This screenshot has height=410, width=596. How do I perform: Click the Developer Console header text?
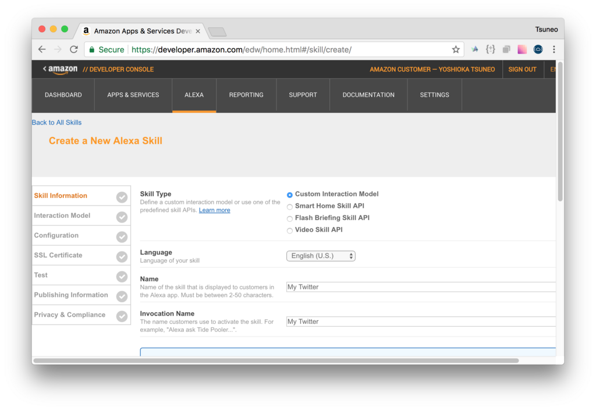tap(118, 69)
